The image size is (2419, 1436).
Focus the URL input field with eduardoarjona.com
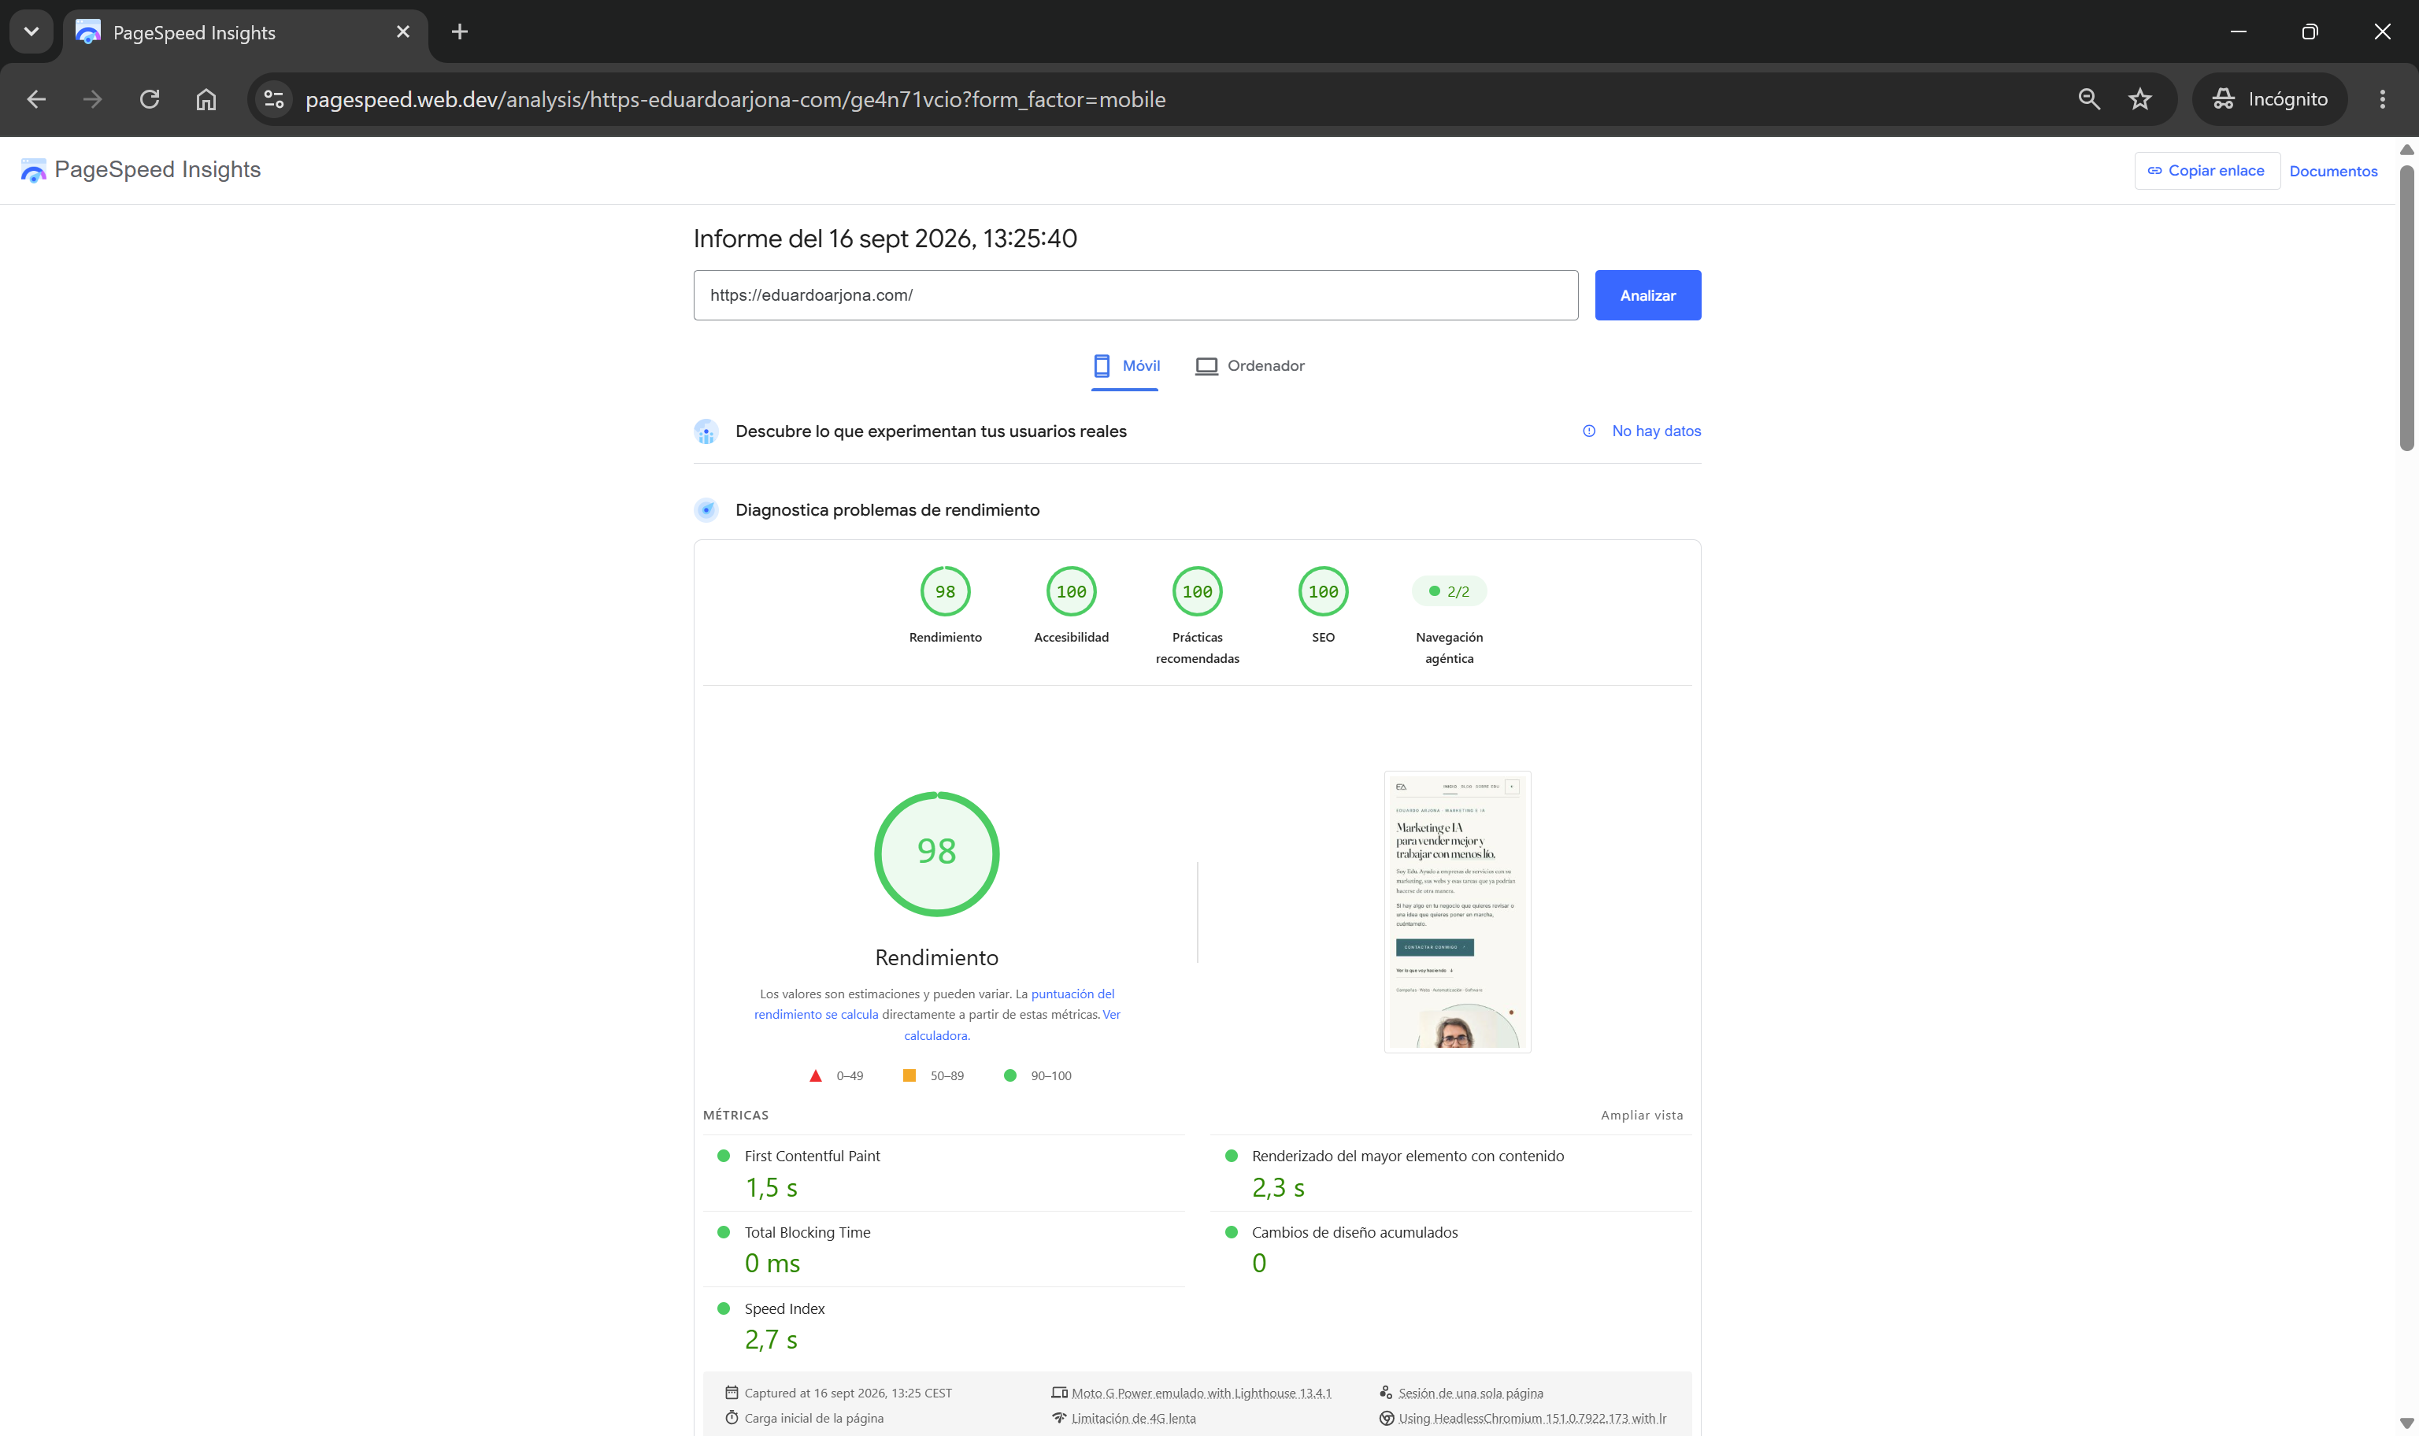click(x=1136, y=295)
